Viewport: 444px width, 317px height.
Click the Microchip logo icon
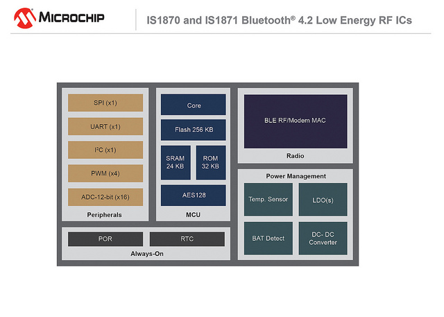(x=27, y=17)
